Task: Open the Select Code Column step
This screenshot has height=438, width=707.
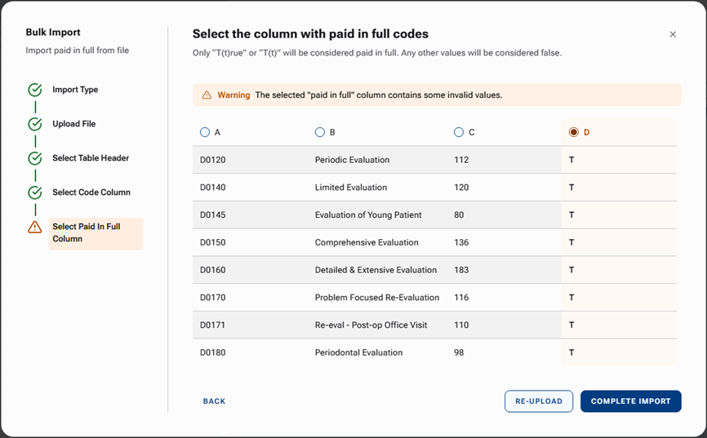Action: (91, 192)
